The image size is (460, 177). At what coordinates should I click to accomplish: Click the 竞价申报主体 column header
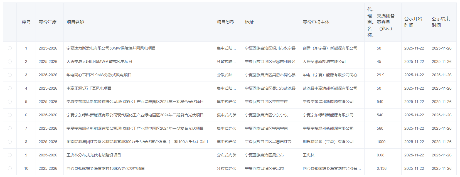click(316, 22)
